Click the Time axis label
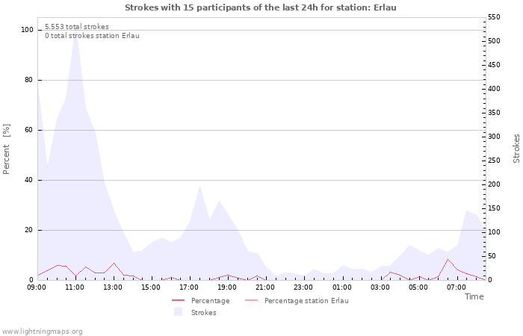The image size is (523, 336). coord(474,296)
